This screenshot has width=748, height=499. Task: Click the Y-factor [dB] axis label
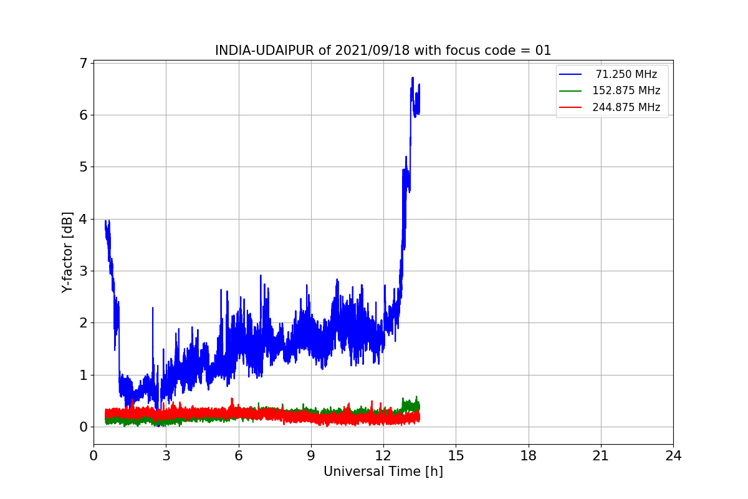click(x=68, y=253)
